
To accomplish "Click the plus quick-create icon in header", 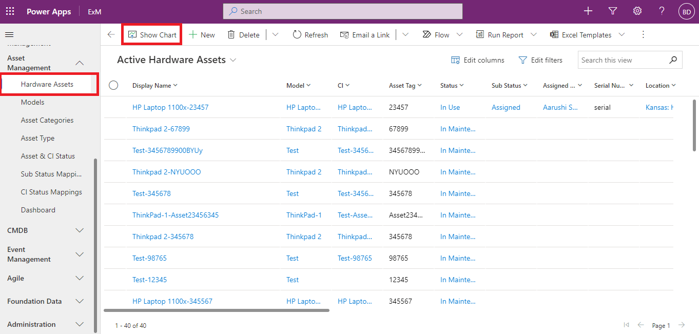I will tap(588, 11).
